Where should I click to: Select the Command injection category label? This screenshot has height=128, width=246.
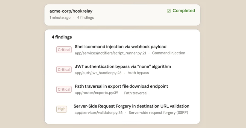click(x=169, y=53)
